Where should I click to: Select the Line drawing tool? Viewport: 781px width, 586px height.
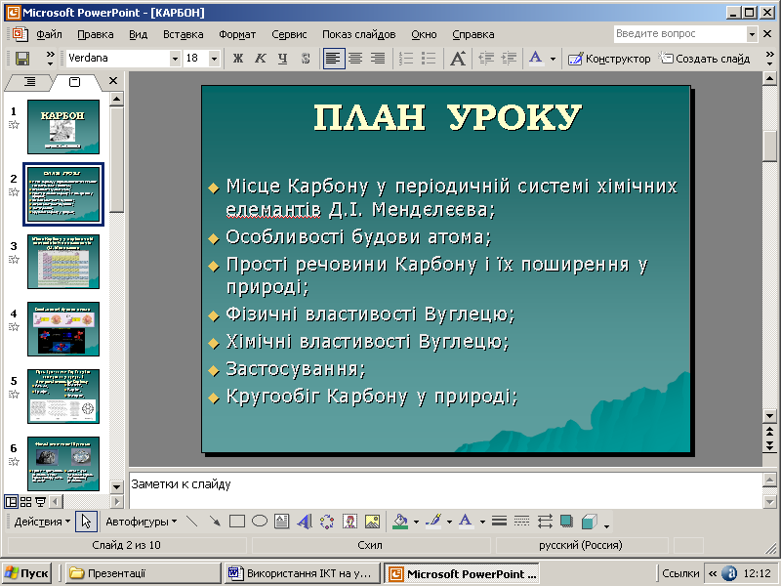(x=191, y=522)
